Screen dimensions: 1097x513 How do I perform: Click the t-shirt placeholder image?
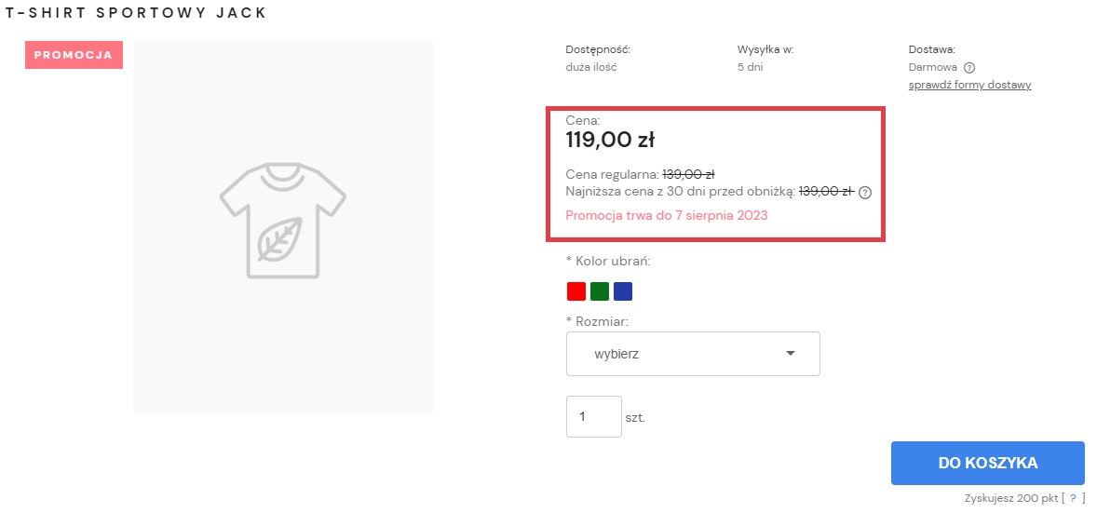pyautogui.click(x=283, y=227)
